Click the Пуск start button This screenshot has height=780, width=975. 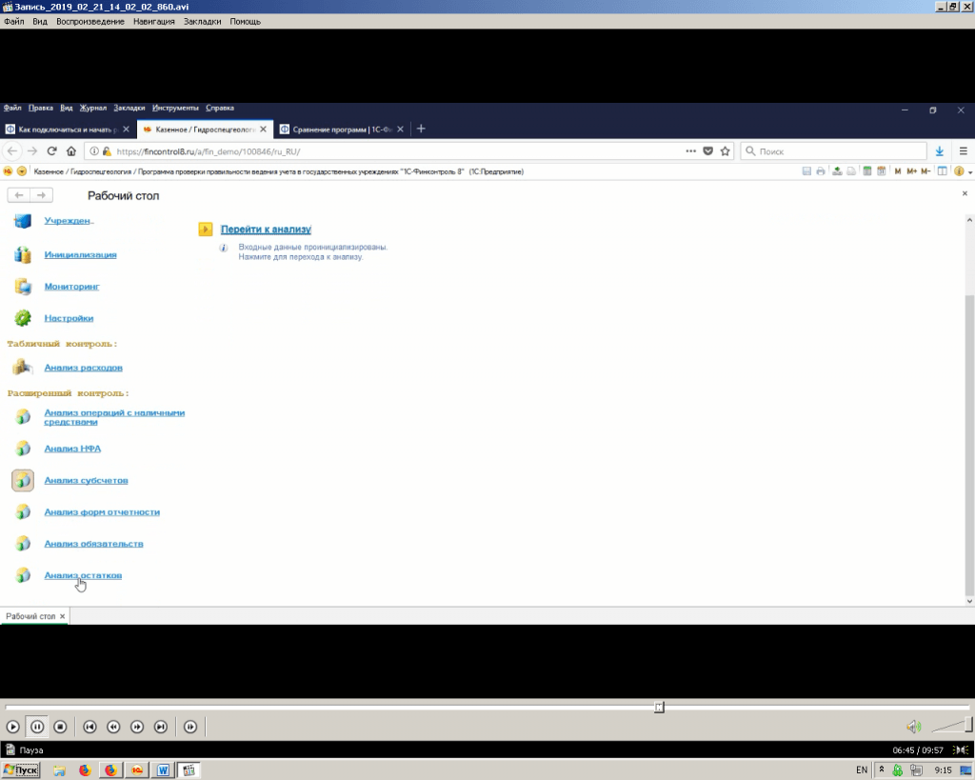[21, 770]
